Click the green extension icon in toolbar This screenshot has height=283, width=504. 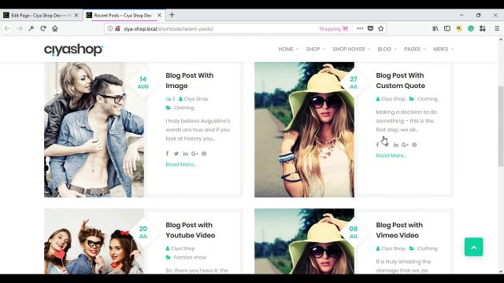[471, 28]
